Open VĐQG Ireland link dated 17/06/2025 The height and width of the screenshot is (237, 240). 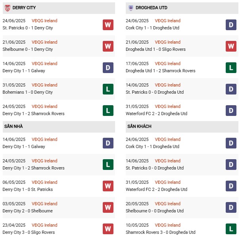pyautogui.click(x=167, y=64)
